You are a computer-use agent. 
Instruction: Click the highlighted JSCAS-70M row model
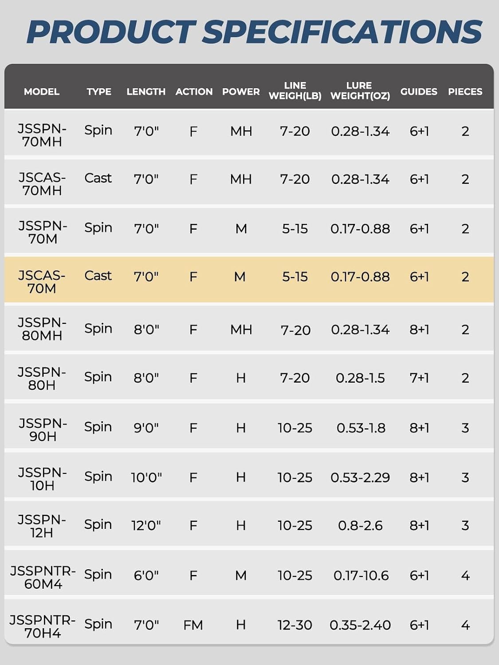42,282
